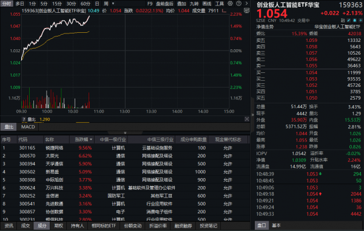Select constituent row 301165 锐捷网络
364x231 pixels.
pyautogui.click(x=125, y=148)
